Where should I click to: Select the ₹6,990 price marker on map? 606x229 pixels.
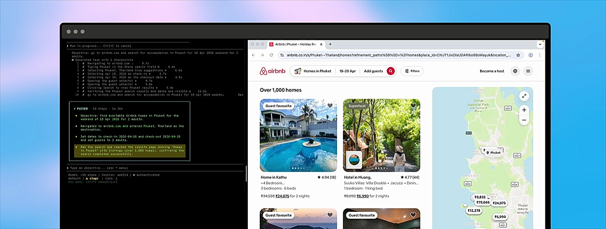pyautogui.click(x=500, y=217)
